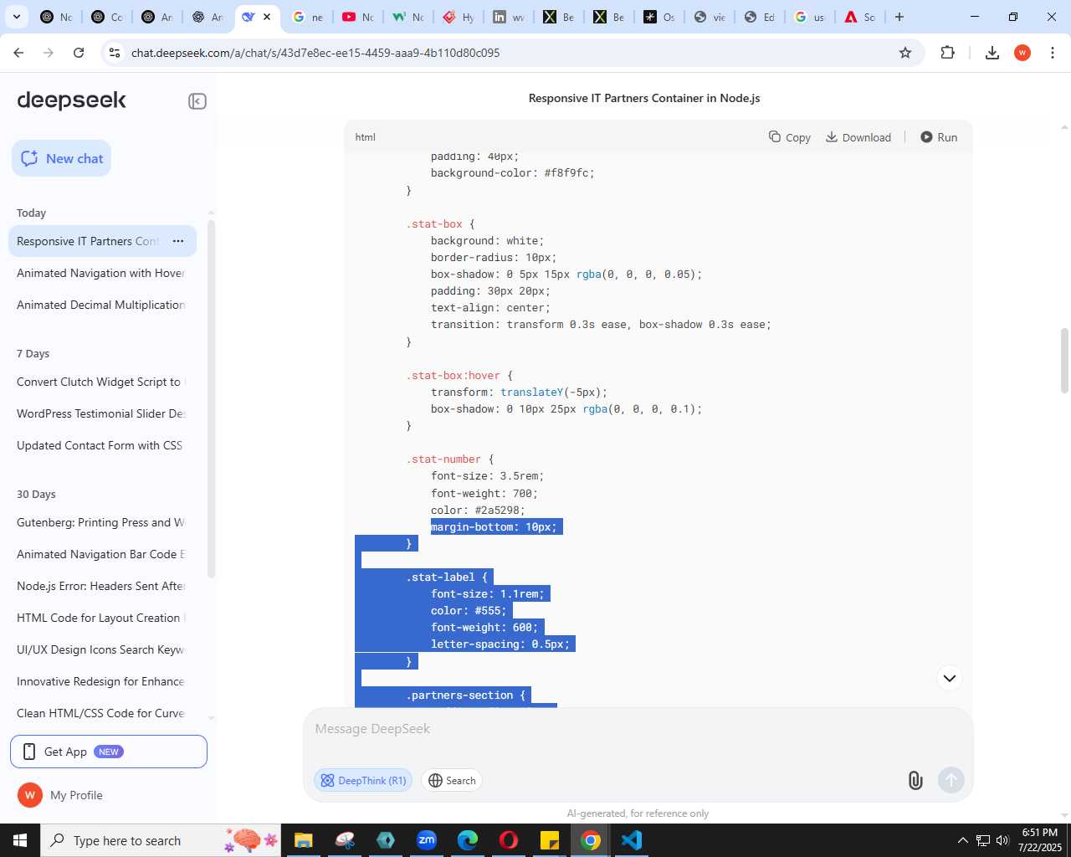Open Clean HTML/CSS Code for Curve chat
The width and height of the screenshot is (1071, 857).
point(102,713)
